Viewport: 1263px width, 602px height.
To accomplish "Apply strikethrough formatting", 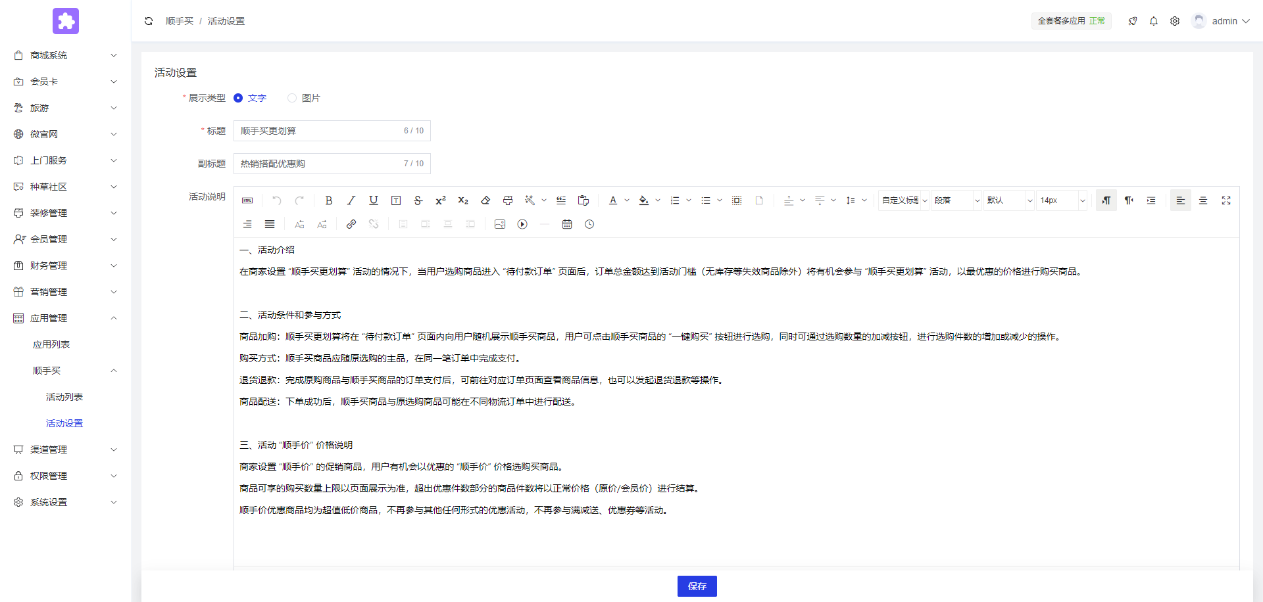I will 418,200.
